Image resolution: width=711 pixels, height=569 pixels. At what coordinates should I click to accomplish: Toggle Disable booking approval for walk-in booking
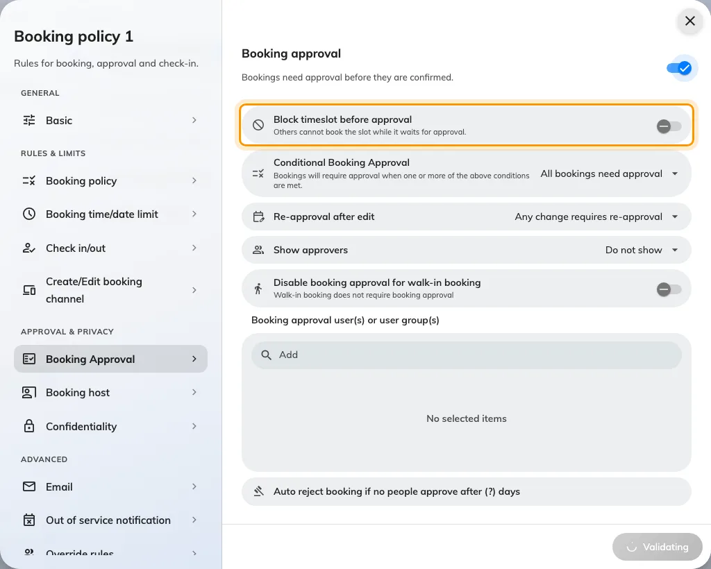669,289
